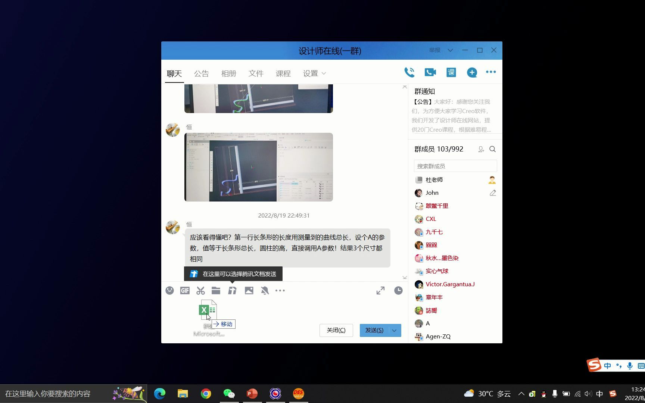Select the screenshot scissors tool
The width and height of the screenshot is (645, 403).
click(200, 290)
